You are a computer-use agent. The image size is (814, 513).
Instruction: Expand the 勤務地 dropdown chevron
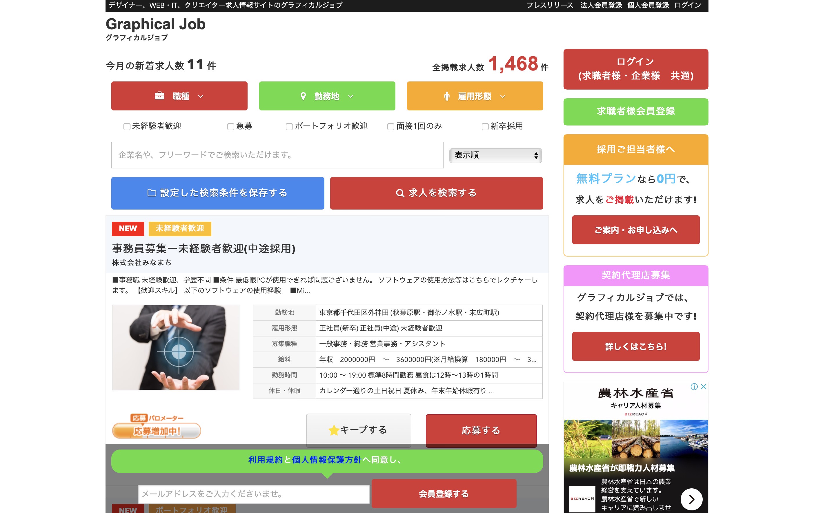[351, 96]
